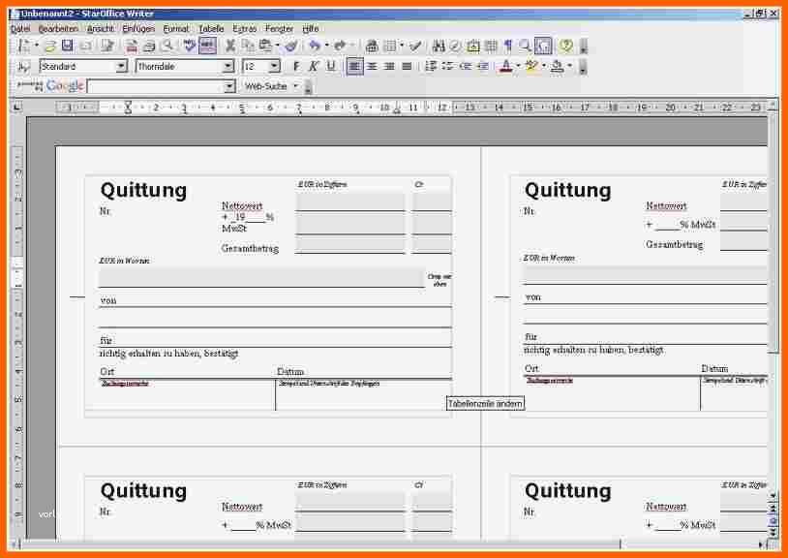Click the Open file icon
Image resolution: width=788 pixels, height=558 pixels.
coord(49,46)
